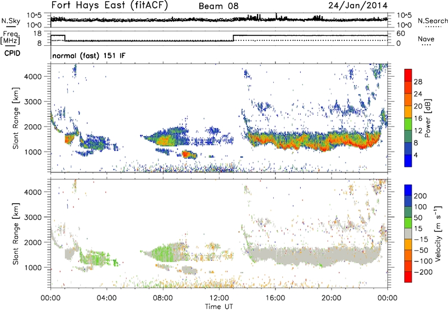Click the '08:00' time axis tick label
The height and width of the screenshot is (310, 448).
[163, 298]
